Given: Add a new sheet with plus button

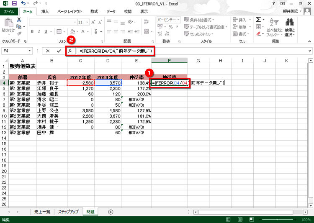Looking at the screenshot, I should (111, 212).
